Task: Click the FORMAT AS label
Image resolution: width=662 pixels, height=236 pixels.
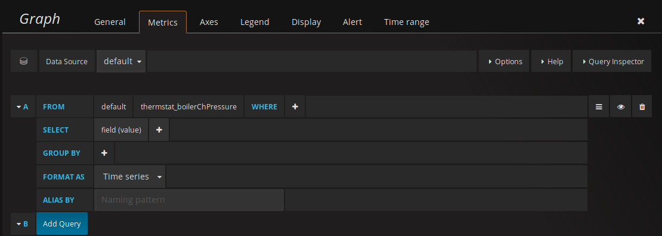Action: (x=64, y=177)
